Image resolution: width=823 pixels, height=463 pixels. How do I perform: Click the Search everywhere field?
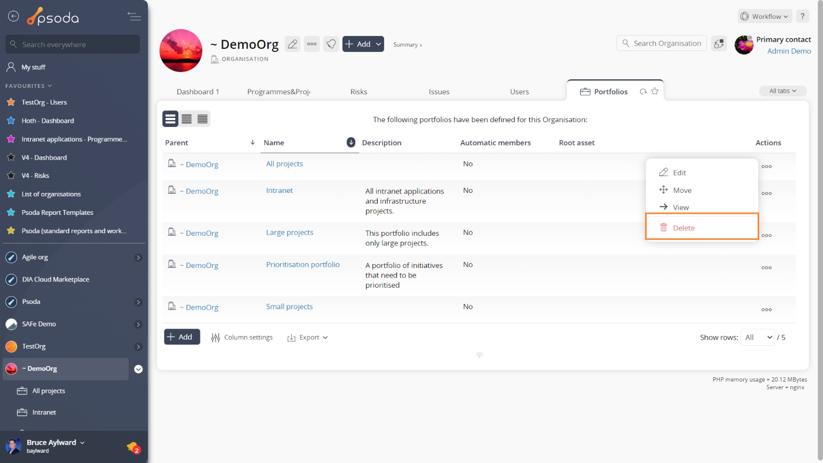point(73,44)
